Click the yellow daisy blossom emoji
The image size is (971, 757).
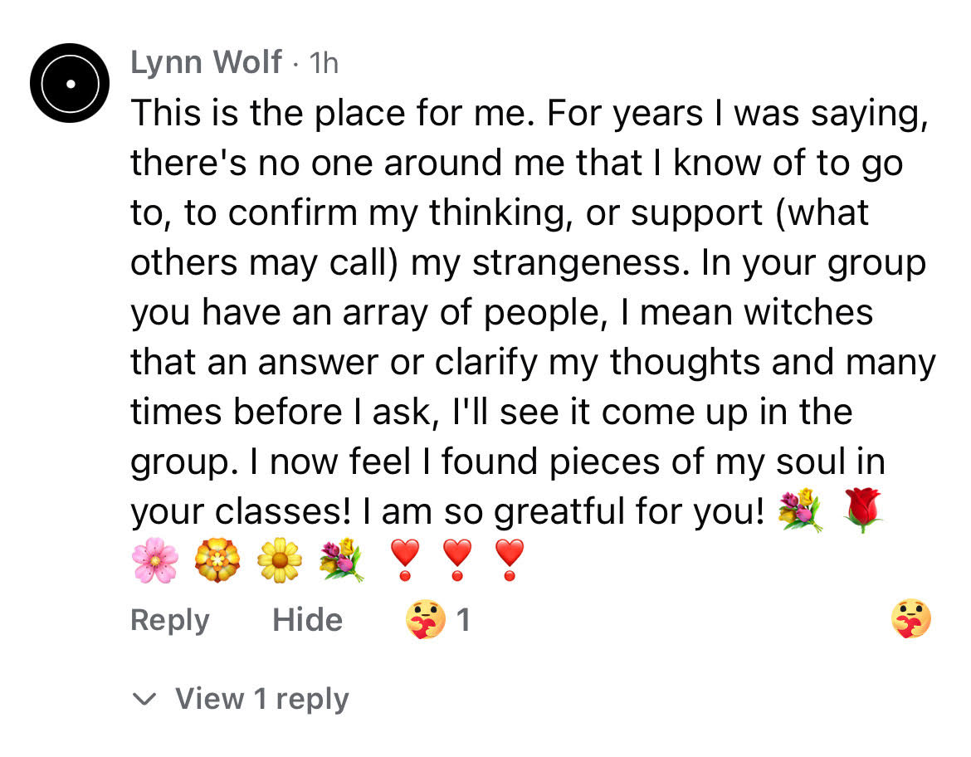coord(279,559)
